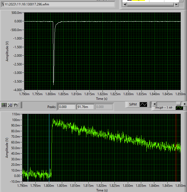187x192 pixels.
Task: Click upper graph Y-axis tick -3.500
Action: click(x=17, y=81)
